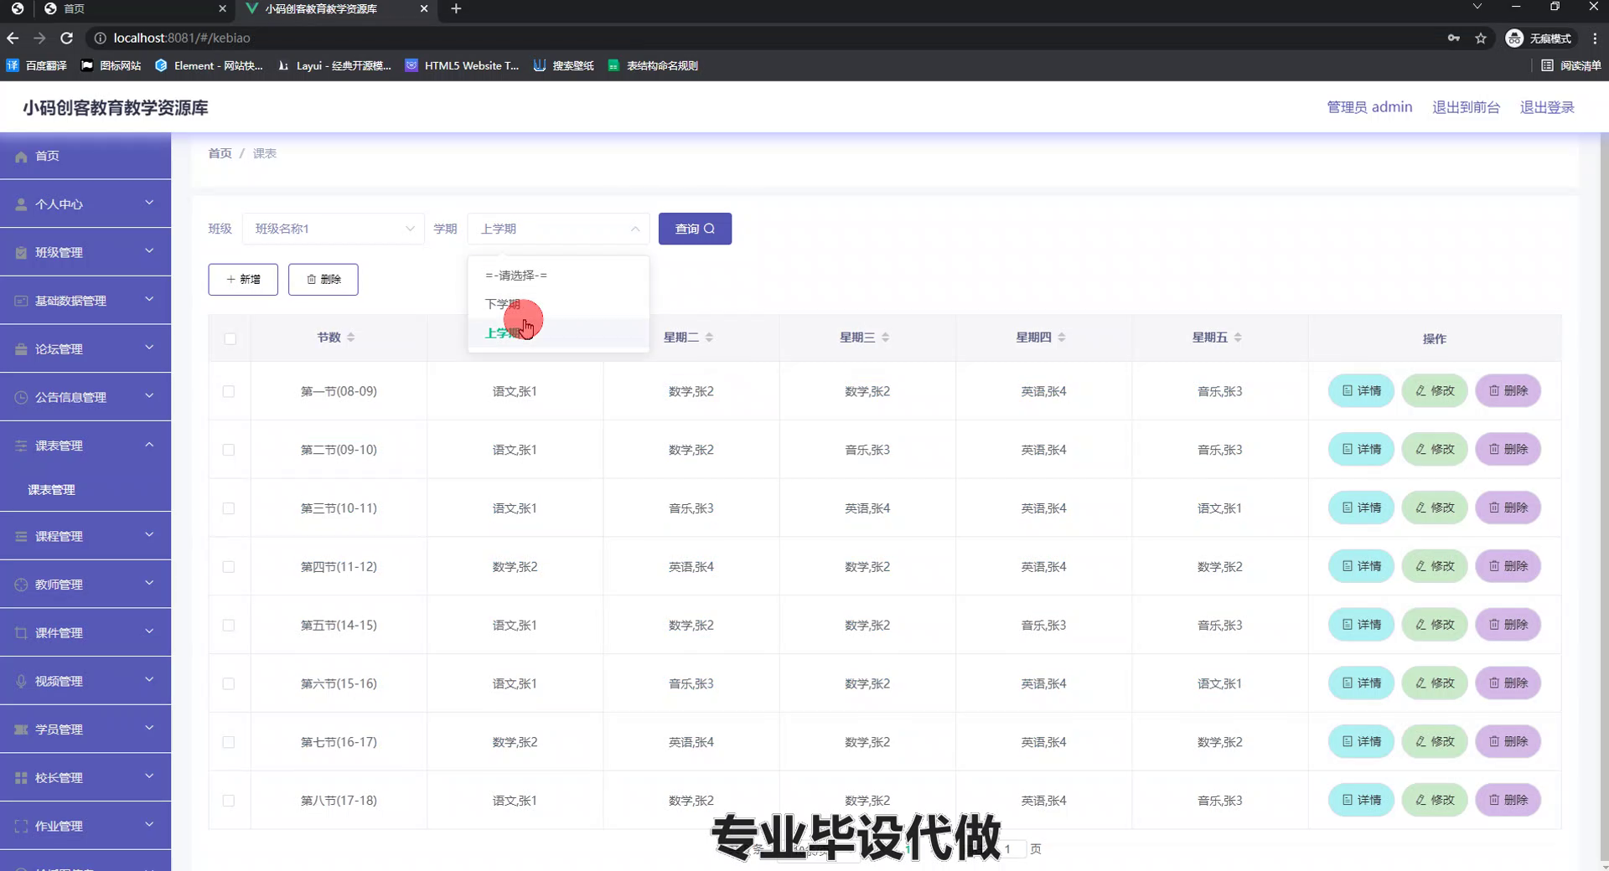
Task: Check the row 第一节(08-09) checkbox
Action: tap(229, 391)
